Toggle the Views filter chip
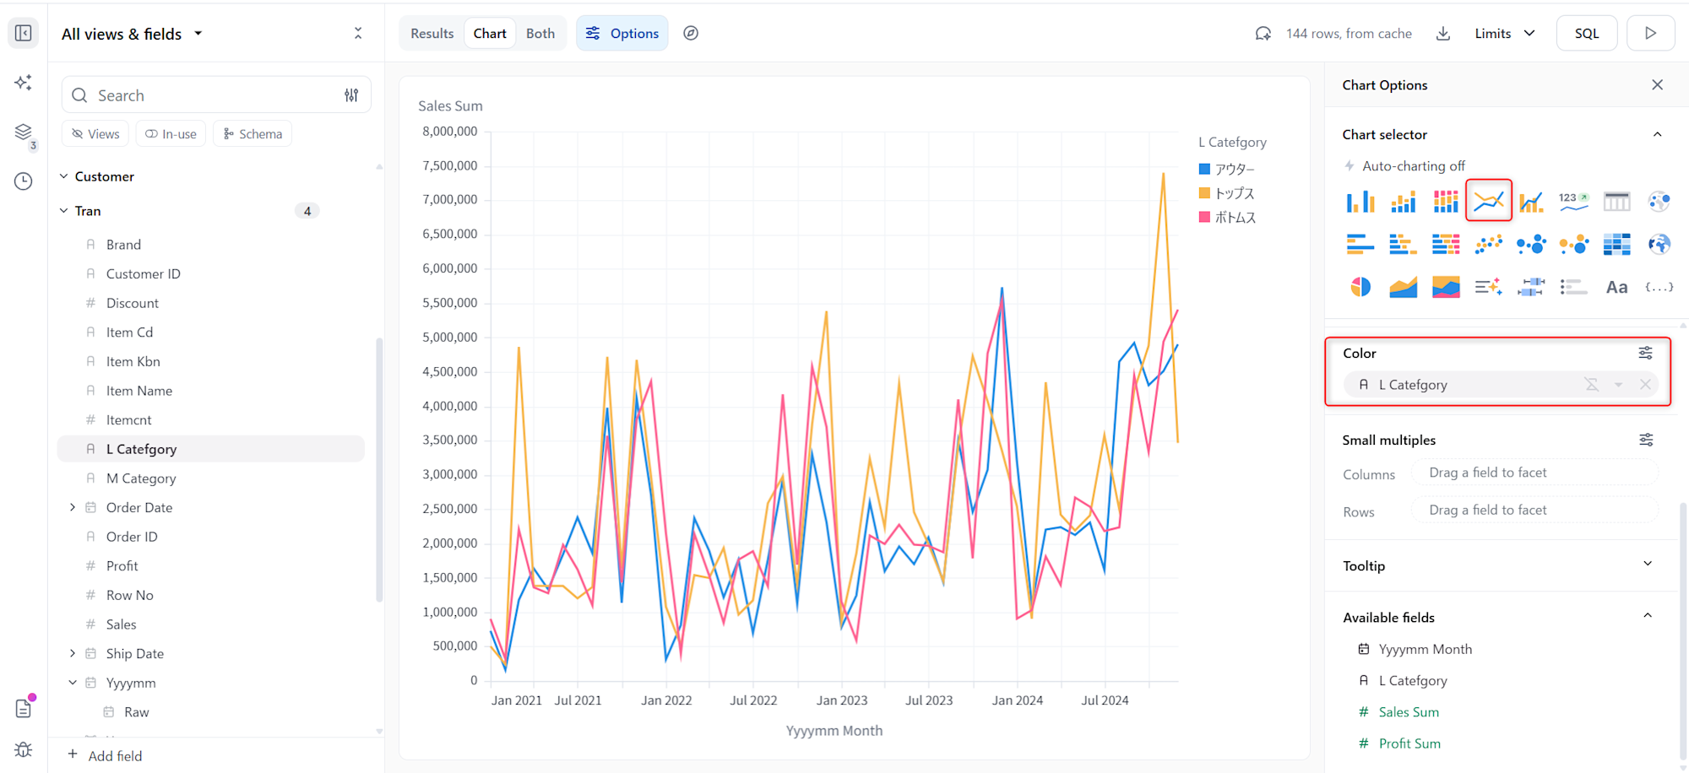1689x773 pixels. click(x=95, y=134)
